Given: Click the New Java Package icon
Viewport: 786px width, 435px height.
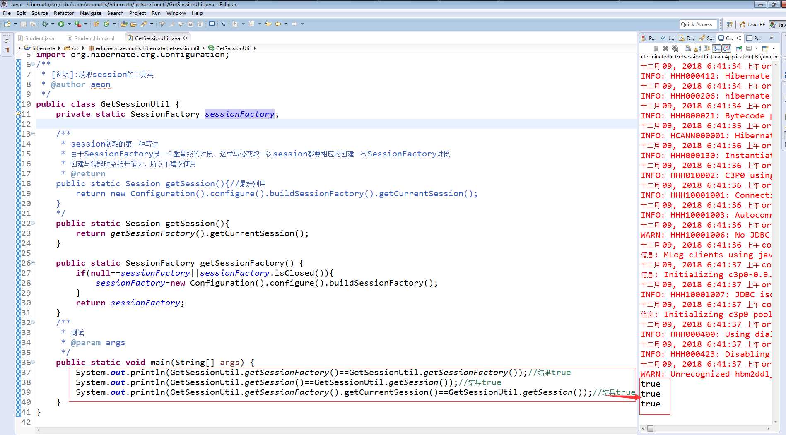Looking at the screenshot, I should 96,24.
